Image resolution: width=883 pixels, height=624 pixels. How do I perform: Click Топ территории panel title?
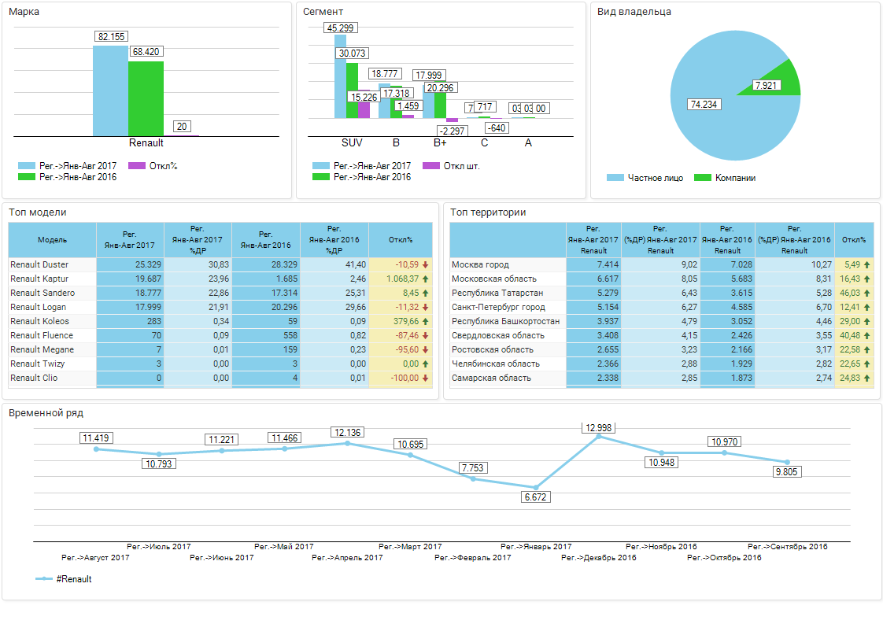[x=488, y=212]
